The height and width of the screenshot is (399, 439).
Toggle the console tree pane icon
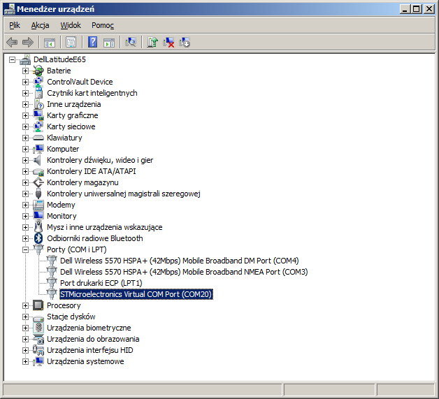point(50,43)
